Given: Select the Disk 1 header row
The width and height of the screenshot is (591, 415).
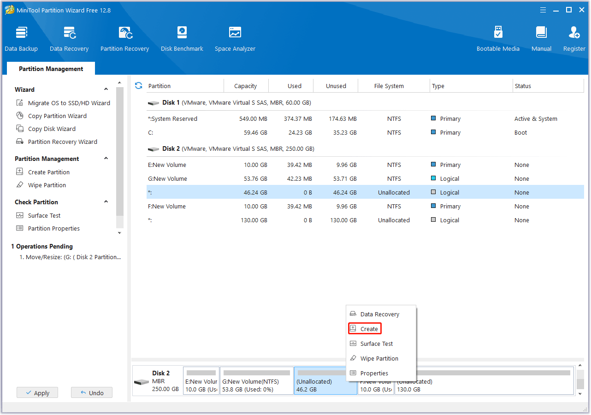Looking at the screenshot, I should 365,103.
